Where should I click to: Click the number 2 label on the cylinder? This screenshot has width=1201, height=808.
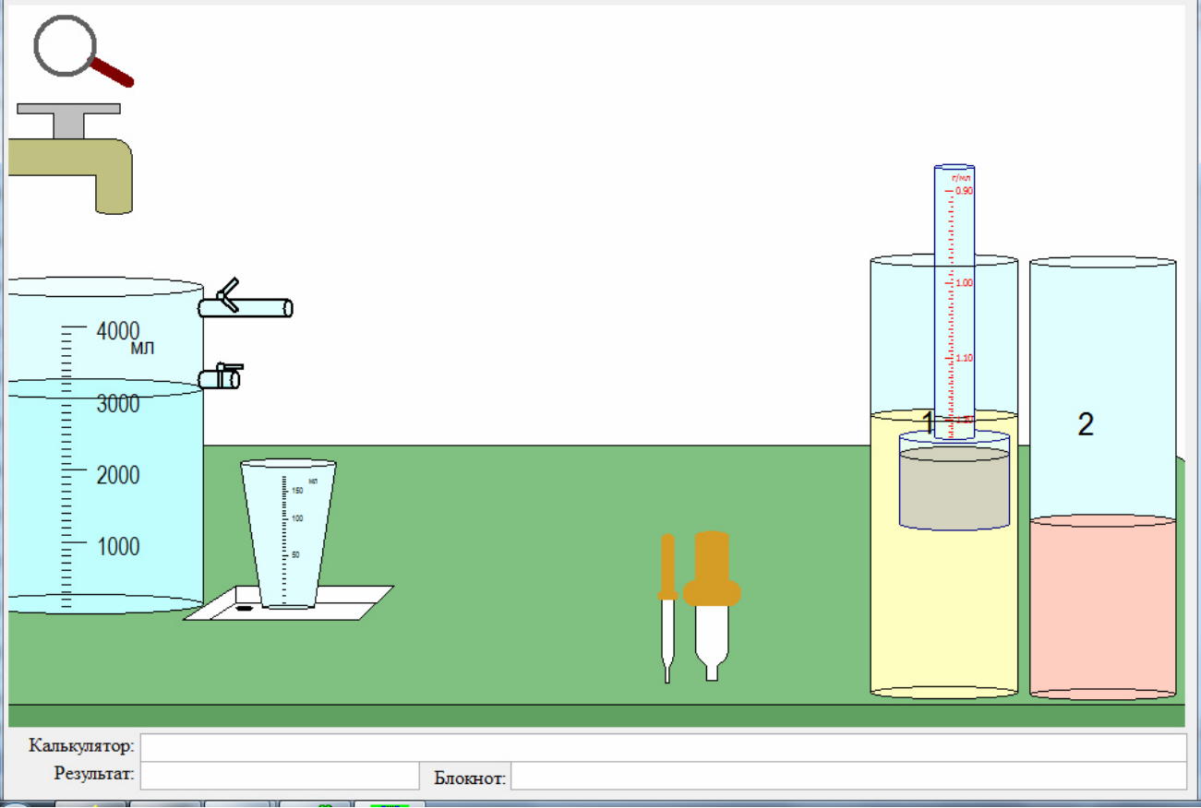click(1086, 424)
